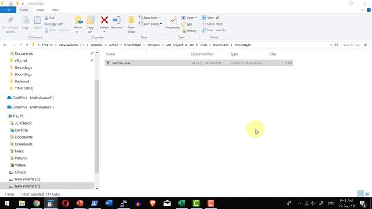Click Select none
Viewport: 372px width, 209px height.
point(212,24)
